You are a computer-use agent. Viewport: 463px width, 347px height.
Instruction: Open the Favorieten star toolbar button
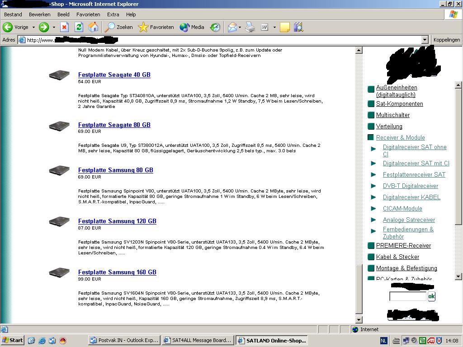coord(156,27)
